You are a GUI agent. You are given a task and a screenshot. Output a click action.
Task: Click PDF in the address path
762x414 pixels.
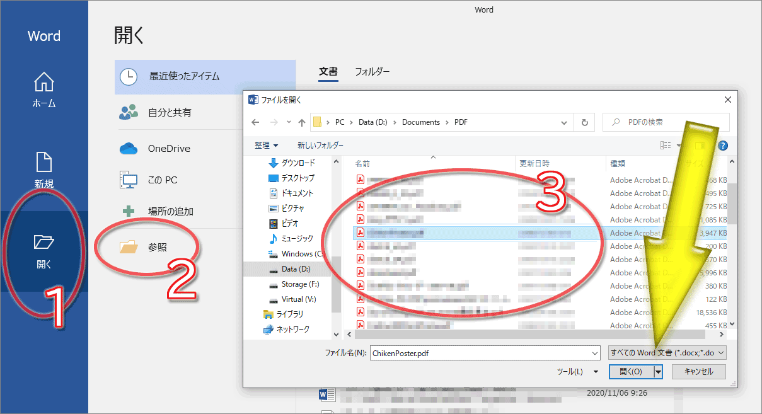461,122
